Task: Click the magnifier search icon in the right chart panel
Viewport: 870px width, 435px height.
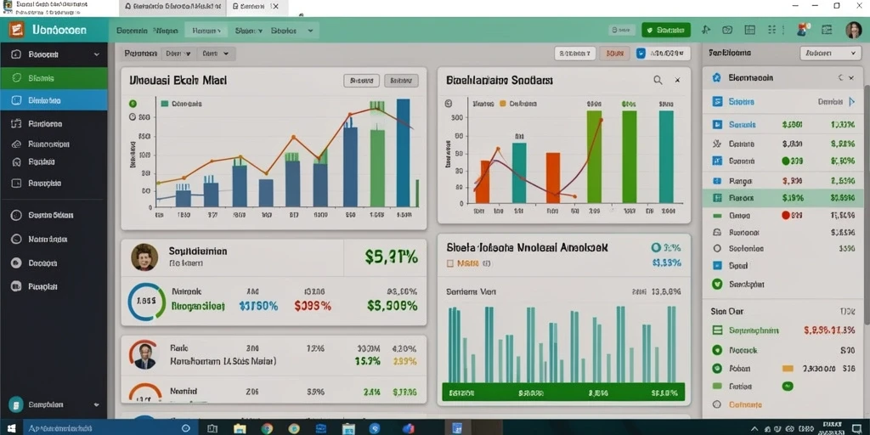Action: point(658,81)
